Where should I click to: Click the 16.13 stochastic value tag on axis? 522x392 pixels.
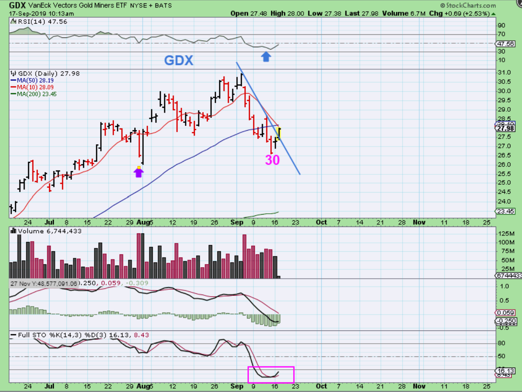click(506, 371)
